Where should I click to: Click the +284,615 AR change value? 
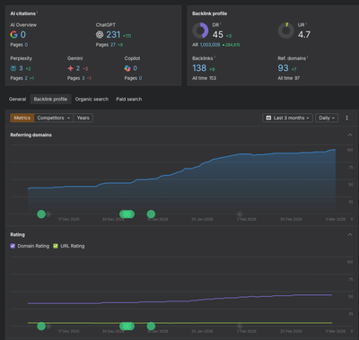pos(232,45)
